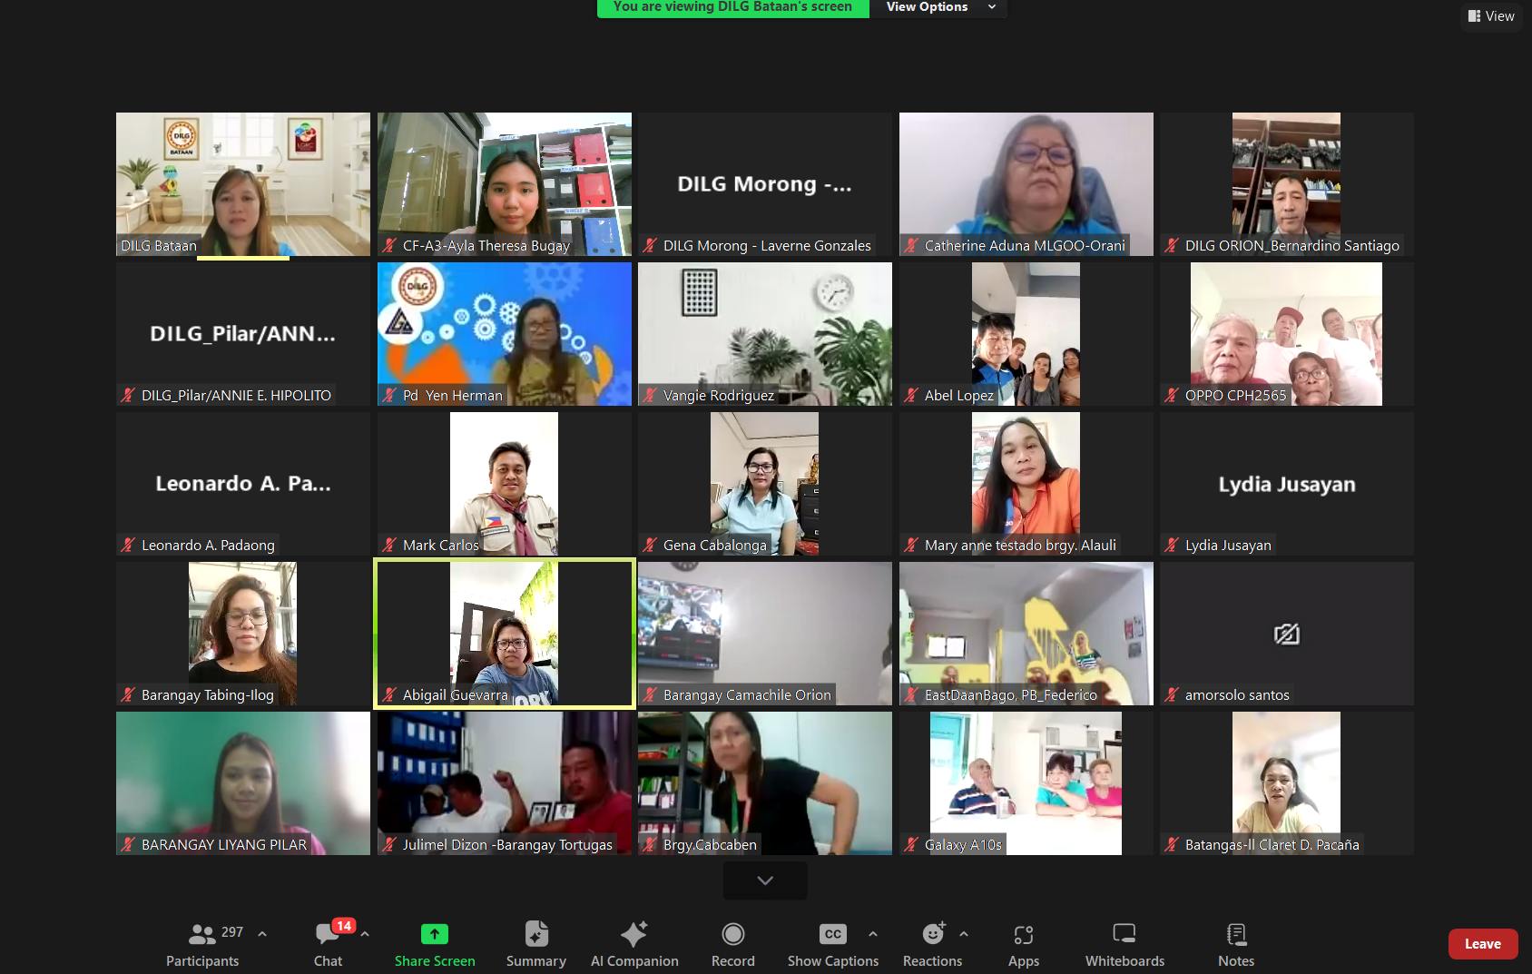Viewport: 1532px width, 974px height.
Task: Click the 'You are viewing DILG Bataan's screen' banner
Action: click(x=732, y=7)
